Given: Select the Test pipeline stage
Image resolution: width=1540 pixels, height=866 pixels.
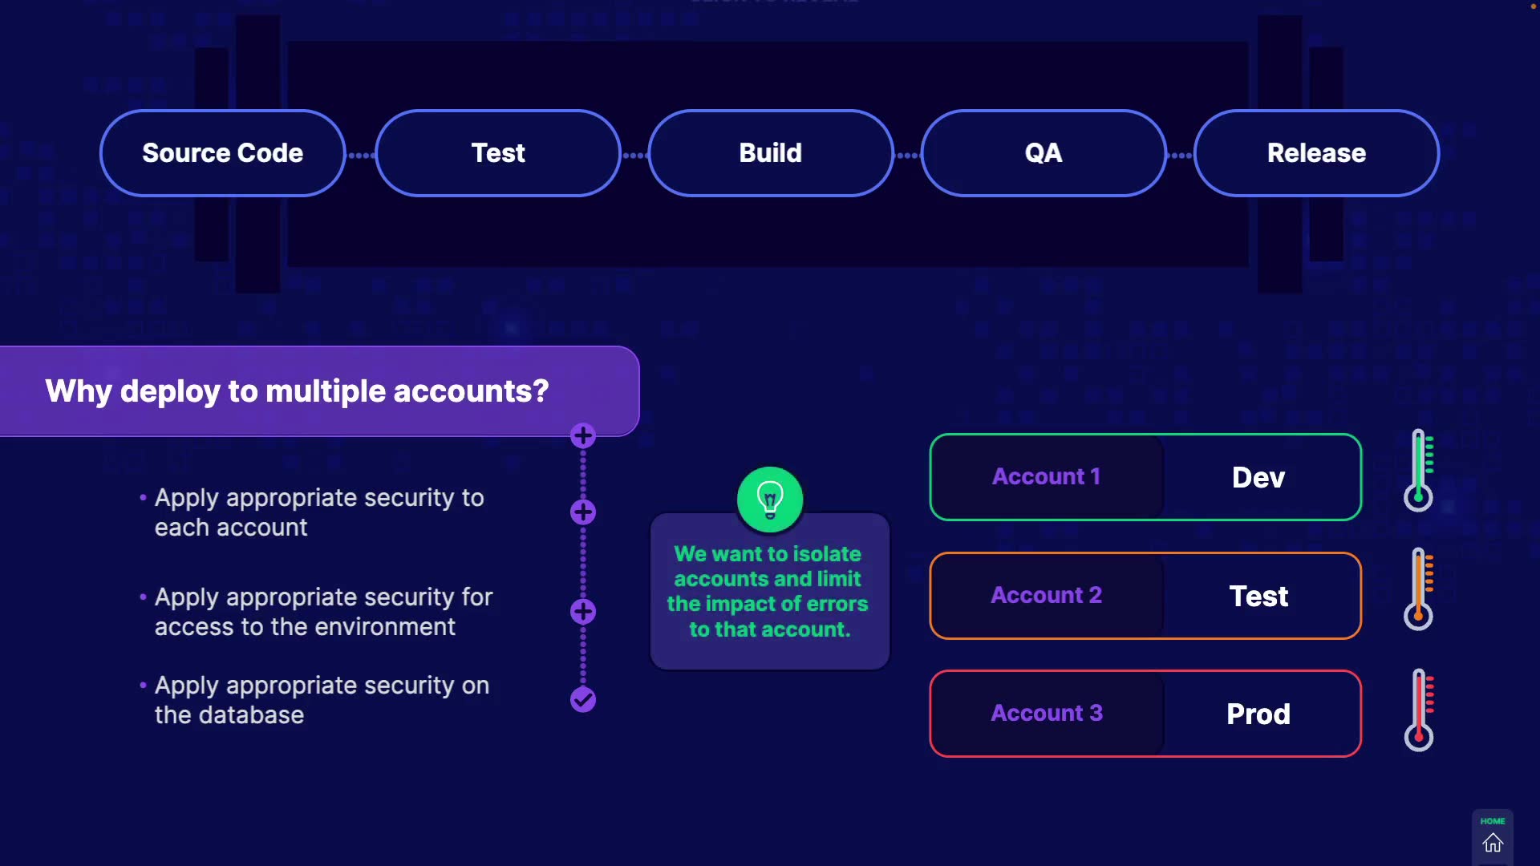Looking at the screenshot, I should click(x=498, y=153).
